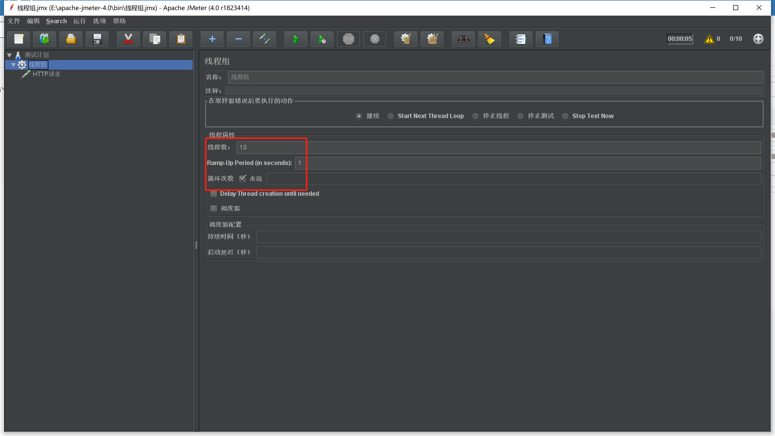Open the 编辑 menu

click(x=33, y=21)
